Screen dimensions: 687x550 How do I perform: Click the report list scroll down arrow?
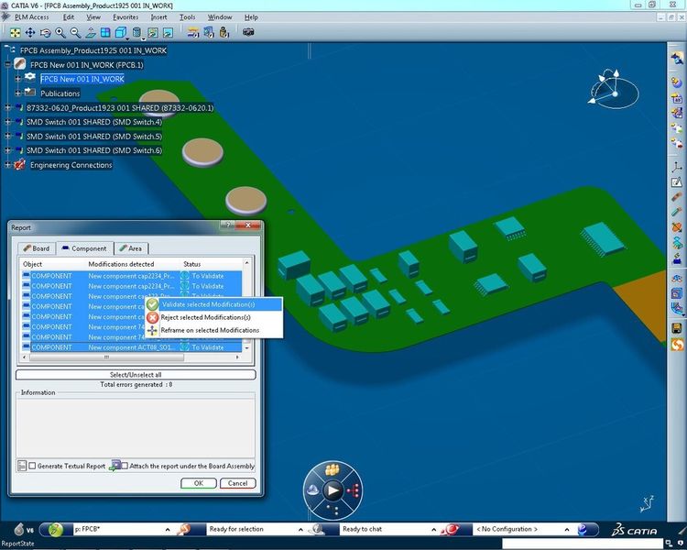click(247, 347)
